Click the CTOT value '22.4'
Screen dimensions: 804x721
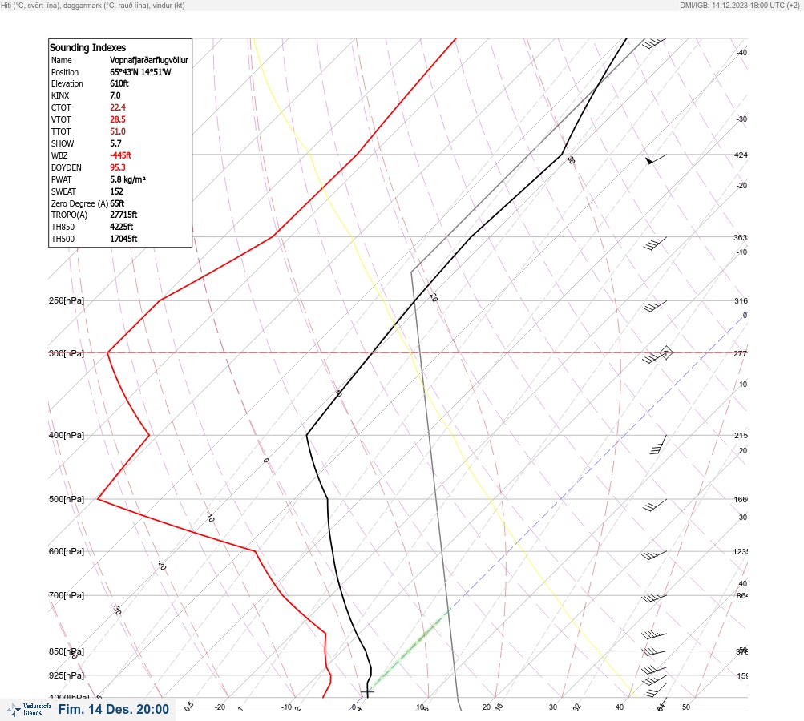click(118, 107)
